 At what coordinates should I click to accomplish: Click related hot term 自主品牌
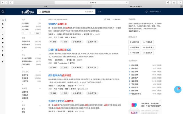click(x=135, y=71)
